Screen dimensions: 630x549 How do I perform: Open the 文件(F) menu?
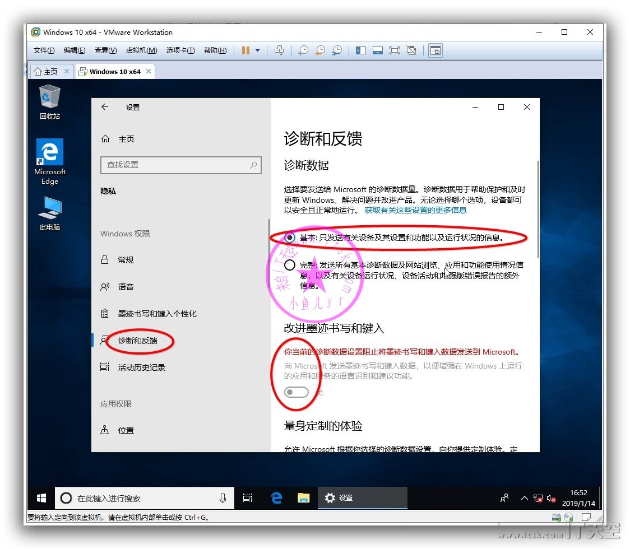pos(44,50)
